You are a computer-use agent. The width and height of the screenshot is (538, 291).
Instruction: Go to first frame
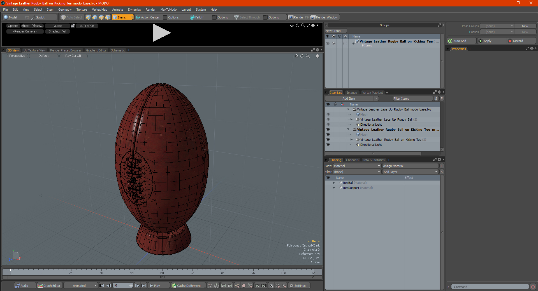[x=102, y=286]
